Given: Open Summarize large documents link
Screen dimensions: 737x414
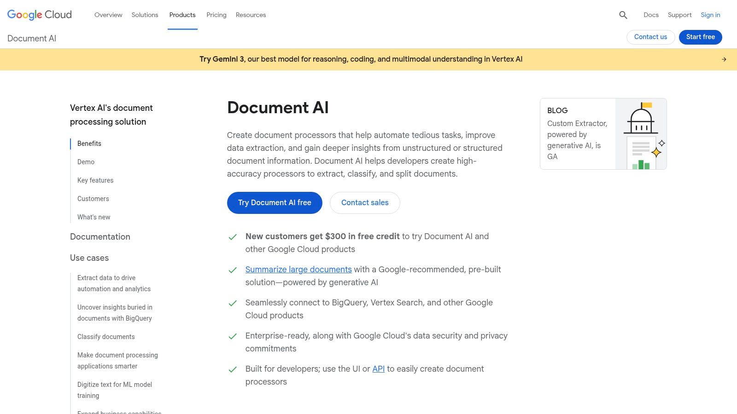Looking at the screenshot, I should [x=298, y=269].
